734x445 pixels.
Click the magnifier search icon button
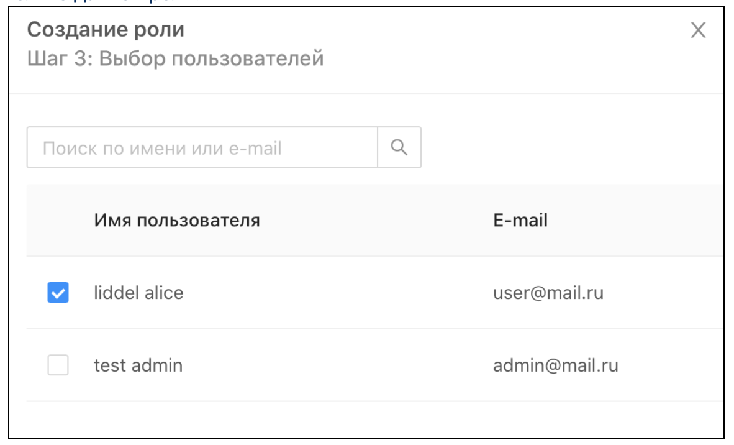point(399,148)
